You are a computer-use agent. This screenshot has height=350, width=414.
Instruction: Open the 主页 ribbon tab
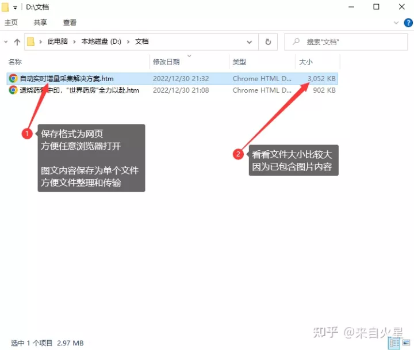click(11, 22)
